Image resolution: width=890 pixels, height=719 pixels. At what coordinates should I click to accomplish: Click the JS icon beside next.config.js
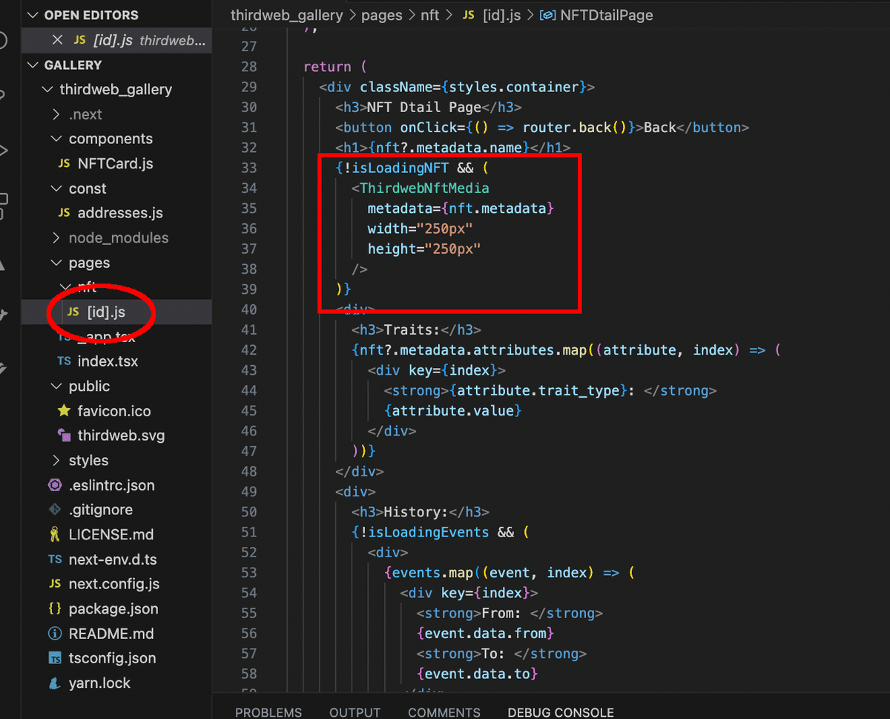coord(55,584)
